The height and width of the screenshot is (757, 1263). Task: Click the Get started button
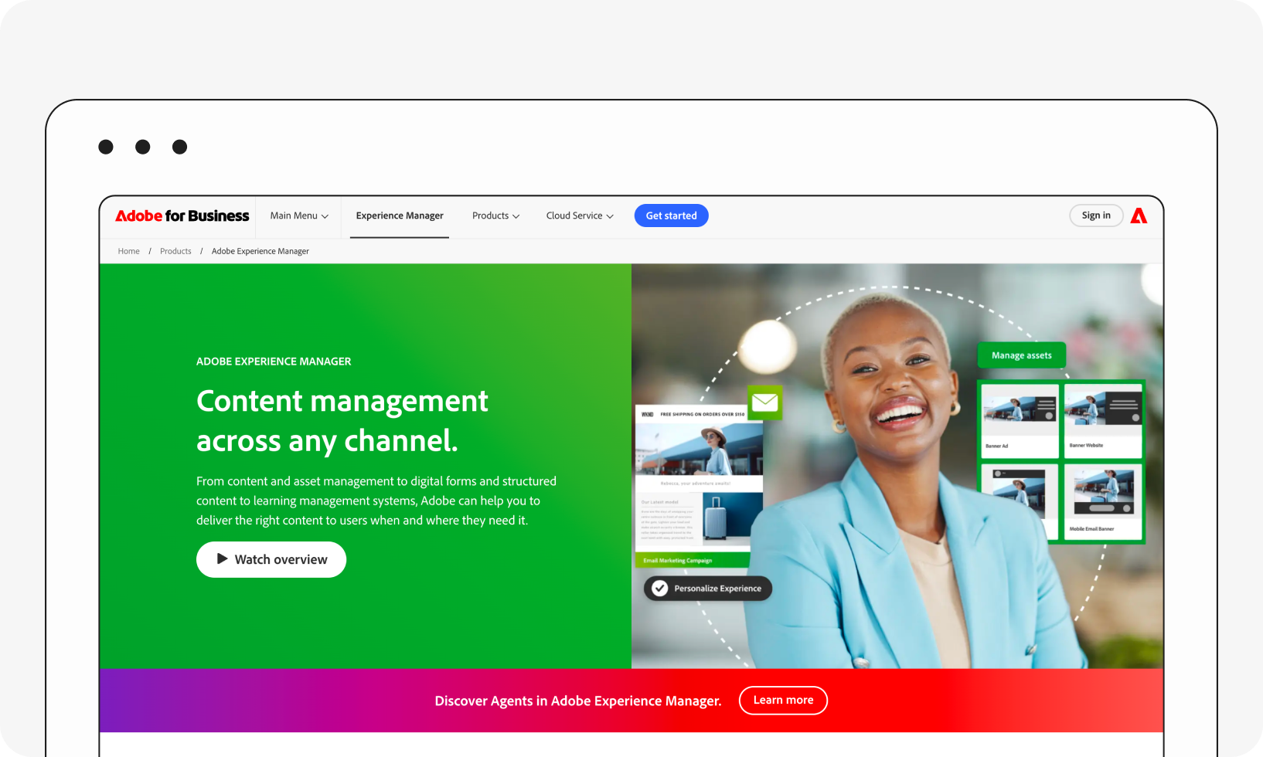pyautogui.click(x=672, y=216)
